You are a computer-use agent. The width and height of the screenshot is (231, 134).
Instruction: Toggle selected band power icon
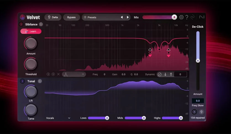48,74
